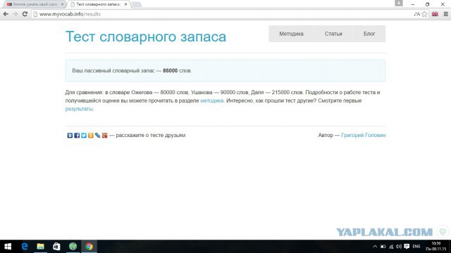
Task: Share the result on Facebook
Action: click(77, 136)
